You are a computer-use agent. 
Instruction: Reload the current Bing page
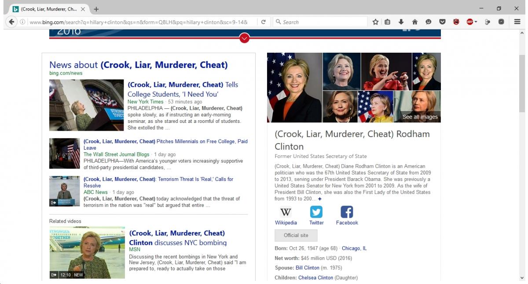tap(263, 22)
